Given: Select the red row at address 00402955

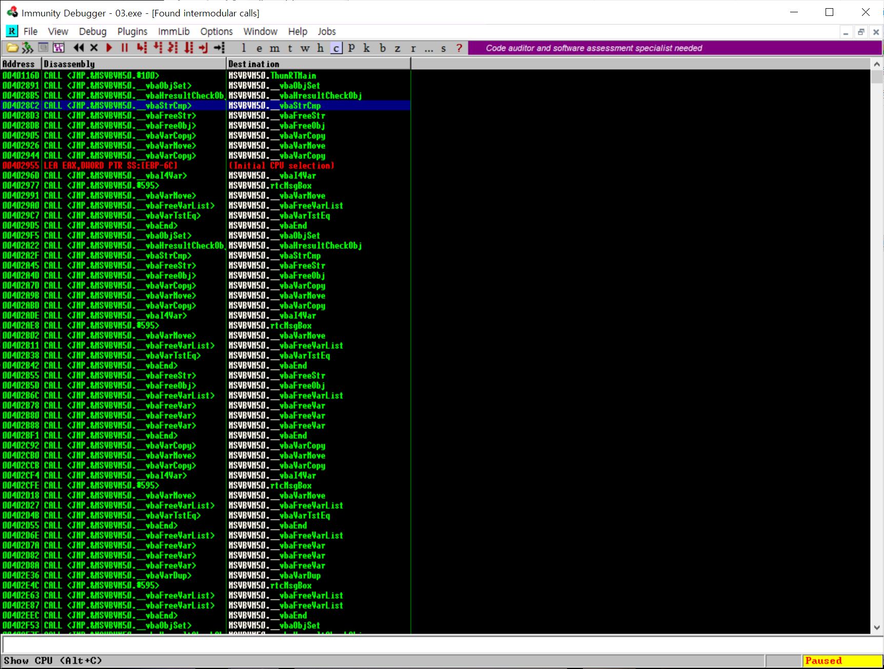Looking at the screenshot, I should pos(205,166).
